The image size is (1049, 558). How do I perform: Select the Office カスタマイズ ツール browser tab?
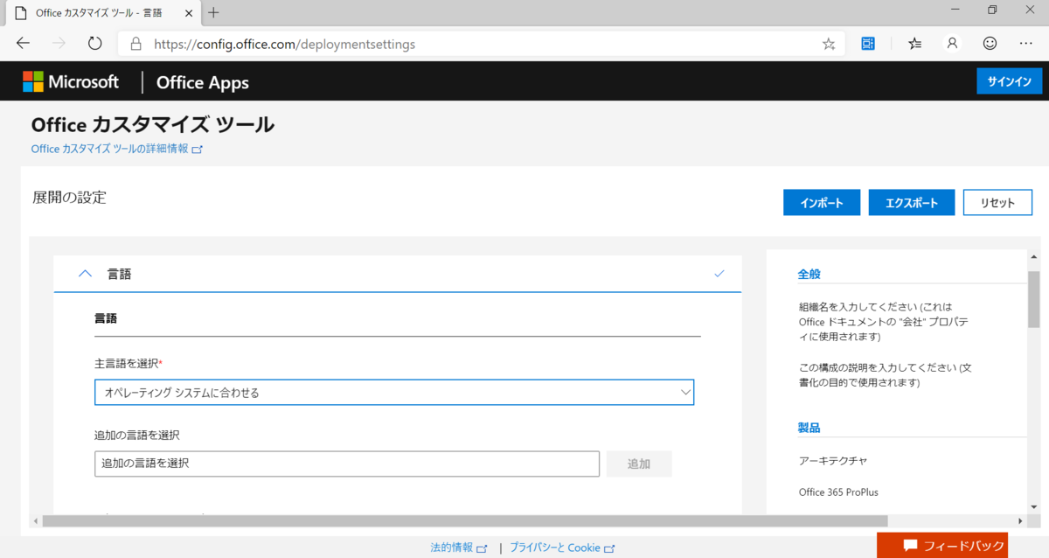[101, 13]
